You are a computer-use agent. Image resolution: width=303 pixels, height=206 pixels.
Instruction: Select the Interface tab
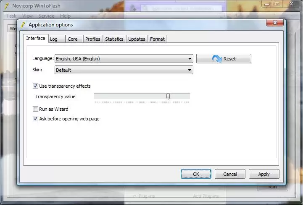pyautogui.click(x=36, y=38)
